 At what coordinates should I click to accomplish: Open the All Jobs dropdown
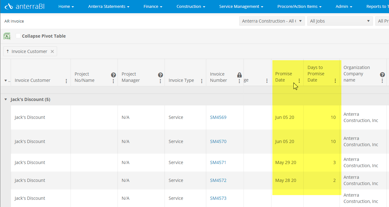click(x=340, y=21)
